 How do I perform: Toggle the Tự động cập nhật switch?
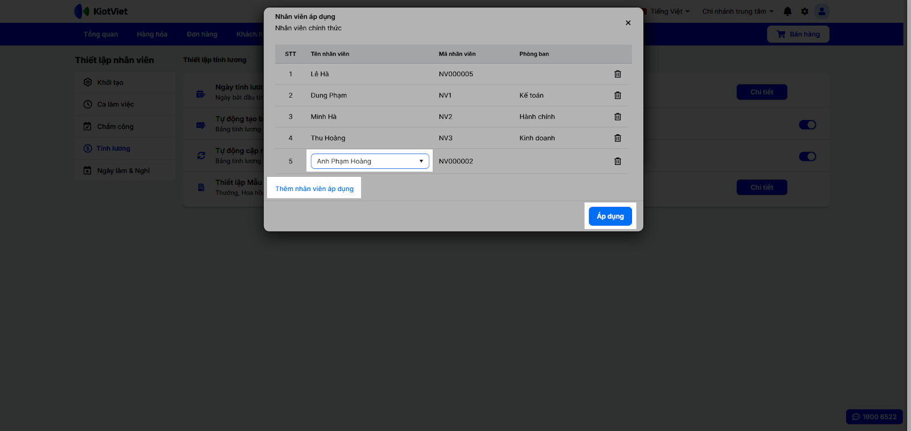click(807, 156)
